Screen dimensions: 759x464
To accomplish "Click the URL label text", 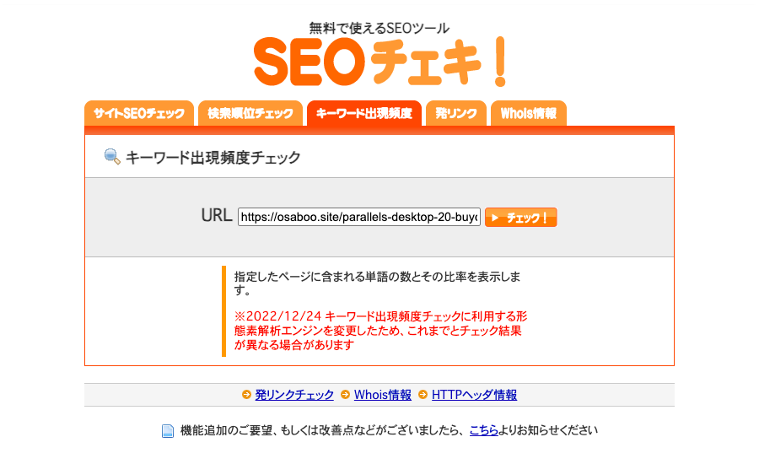I will point(217,215).
